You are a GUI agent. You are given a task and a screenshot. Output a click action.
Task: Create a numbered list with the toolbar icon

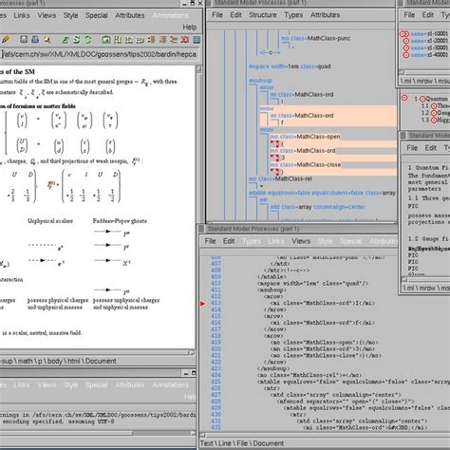(162, 40)
